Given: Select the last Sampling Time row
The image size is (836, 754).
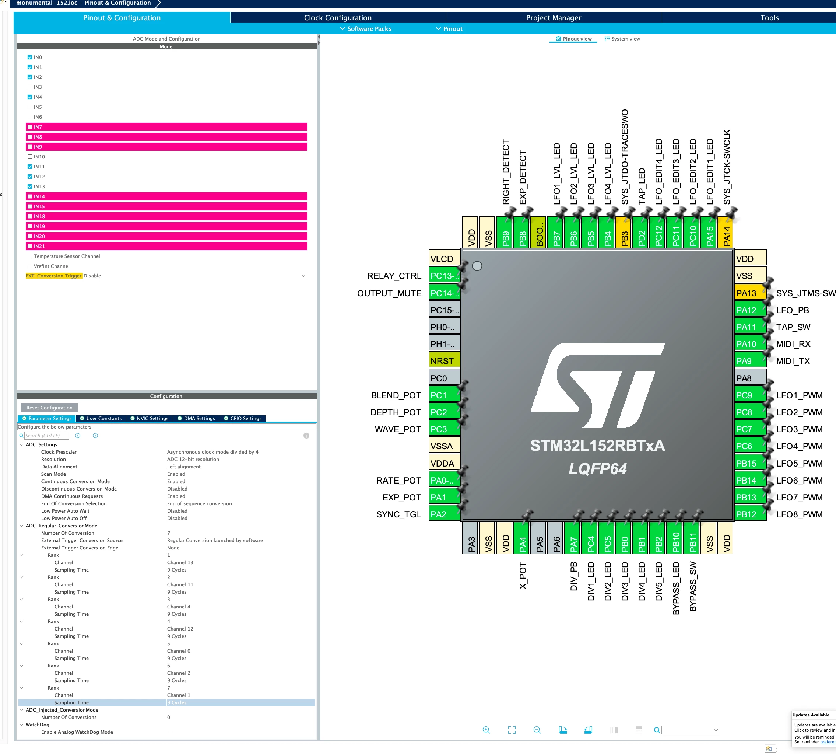Looking at the screenshot, I should (x=166, y=703).
